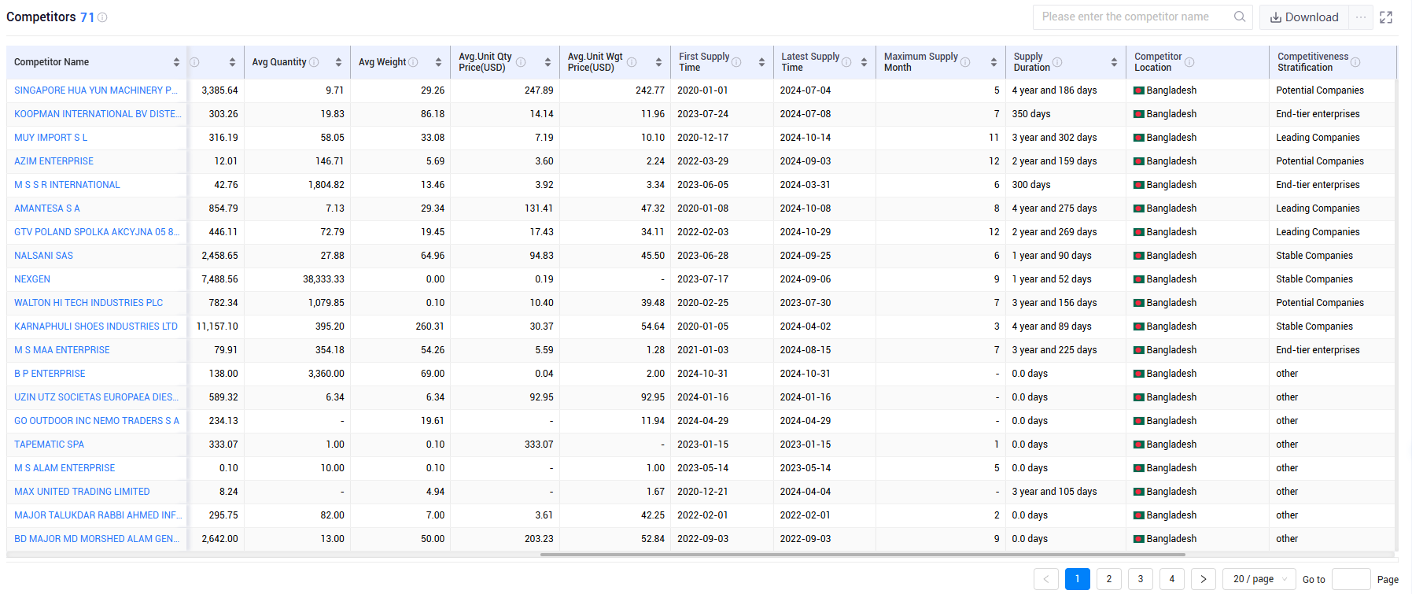Open M S MAA ENTERPRISE link
Image resolution: width=1412 pixels, height=594 pixels.
(x=62, y=350)
